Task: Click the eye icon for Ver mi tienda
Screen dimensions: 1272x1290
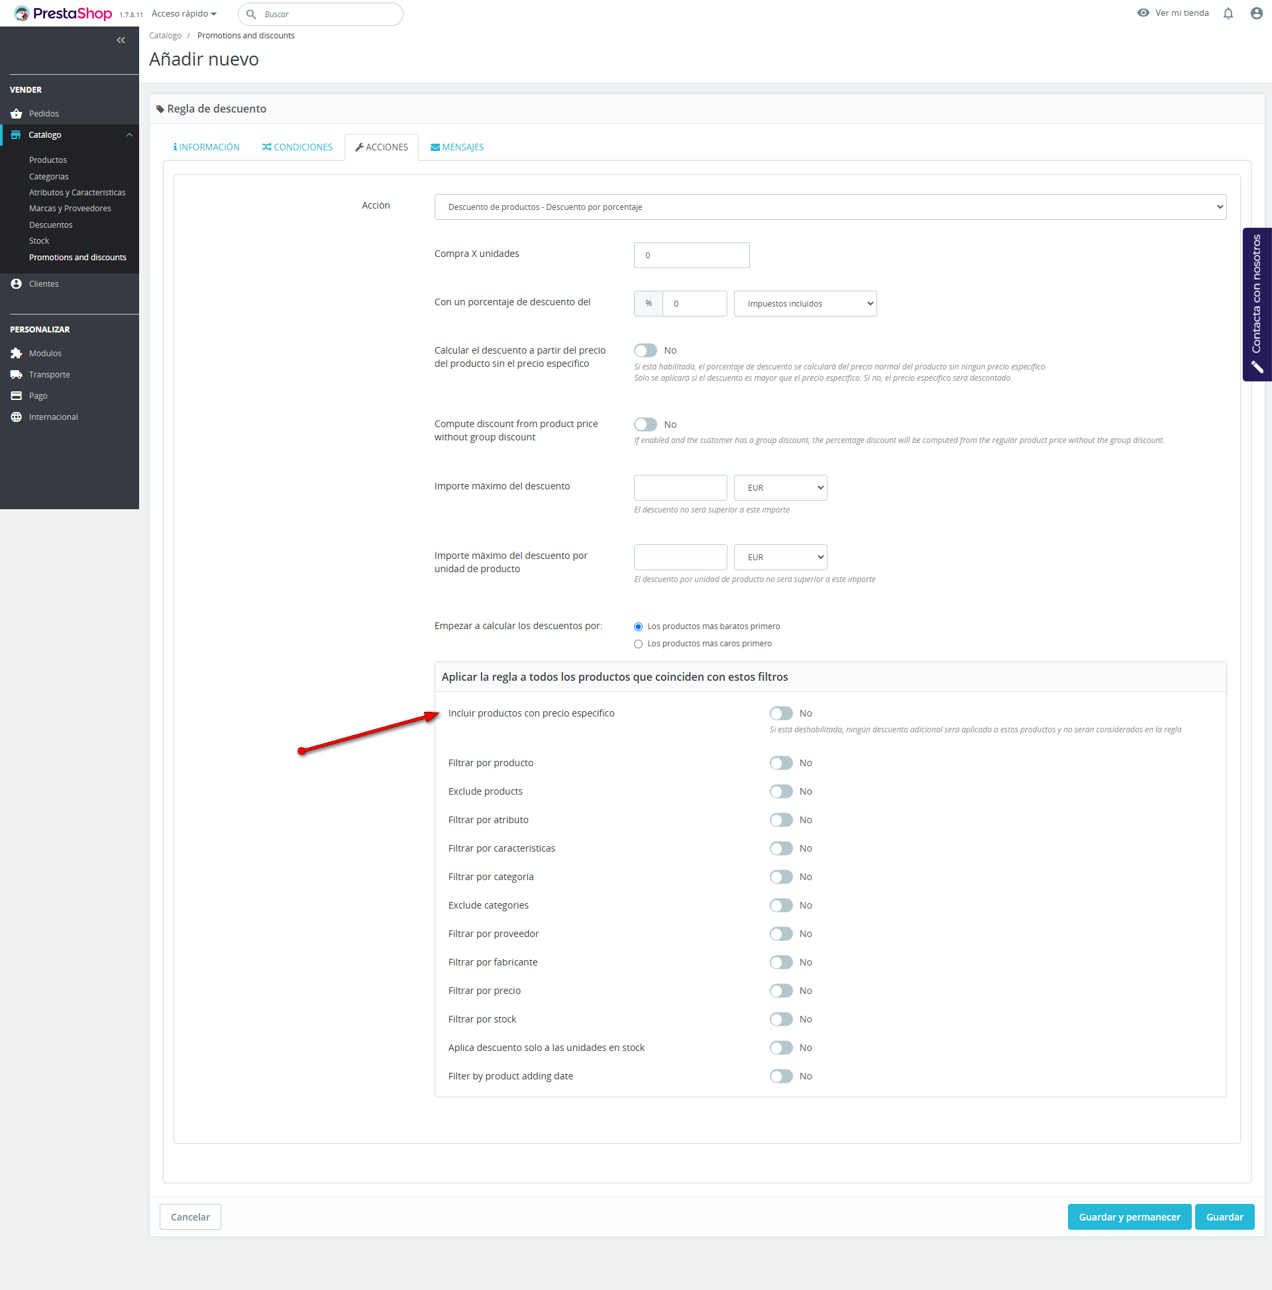Action: click(x=1143, y=13)
